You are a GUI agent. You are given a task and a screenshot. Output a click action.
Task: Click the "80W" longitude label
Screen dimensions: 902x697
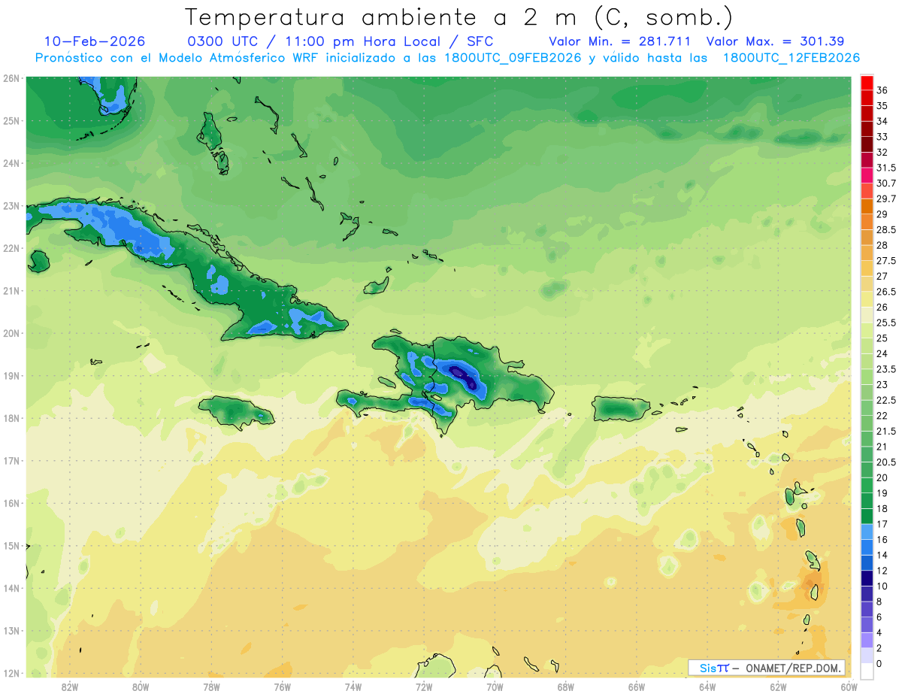pyautogui.click(x=141, y=687)
